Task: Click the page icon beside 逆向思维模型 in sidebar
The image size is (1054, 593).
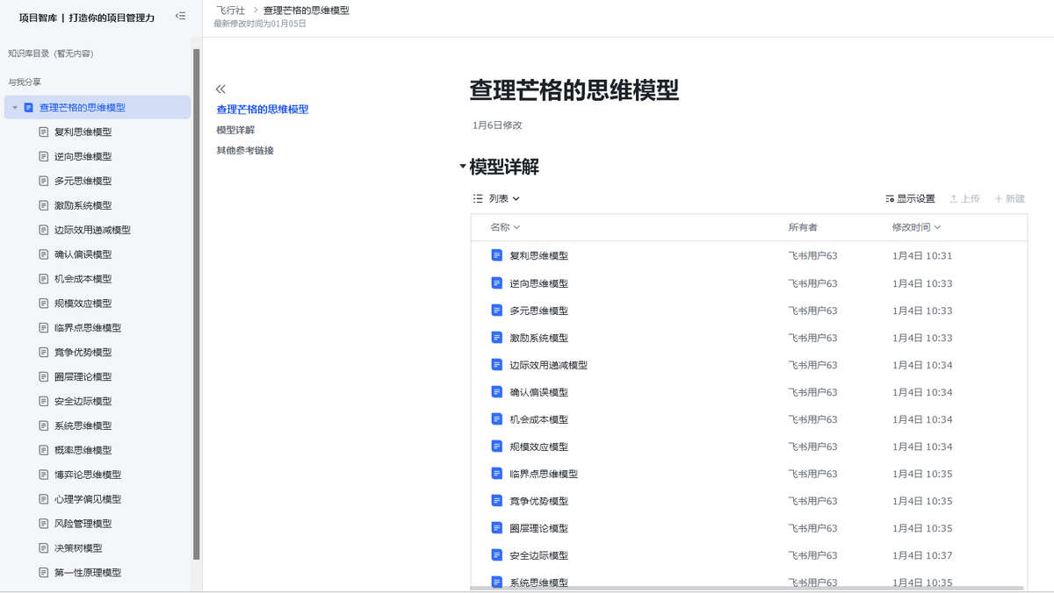Action: tap(44, 156)
